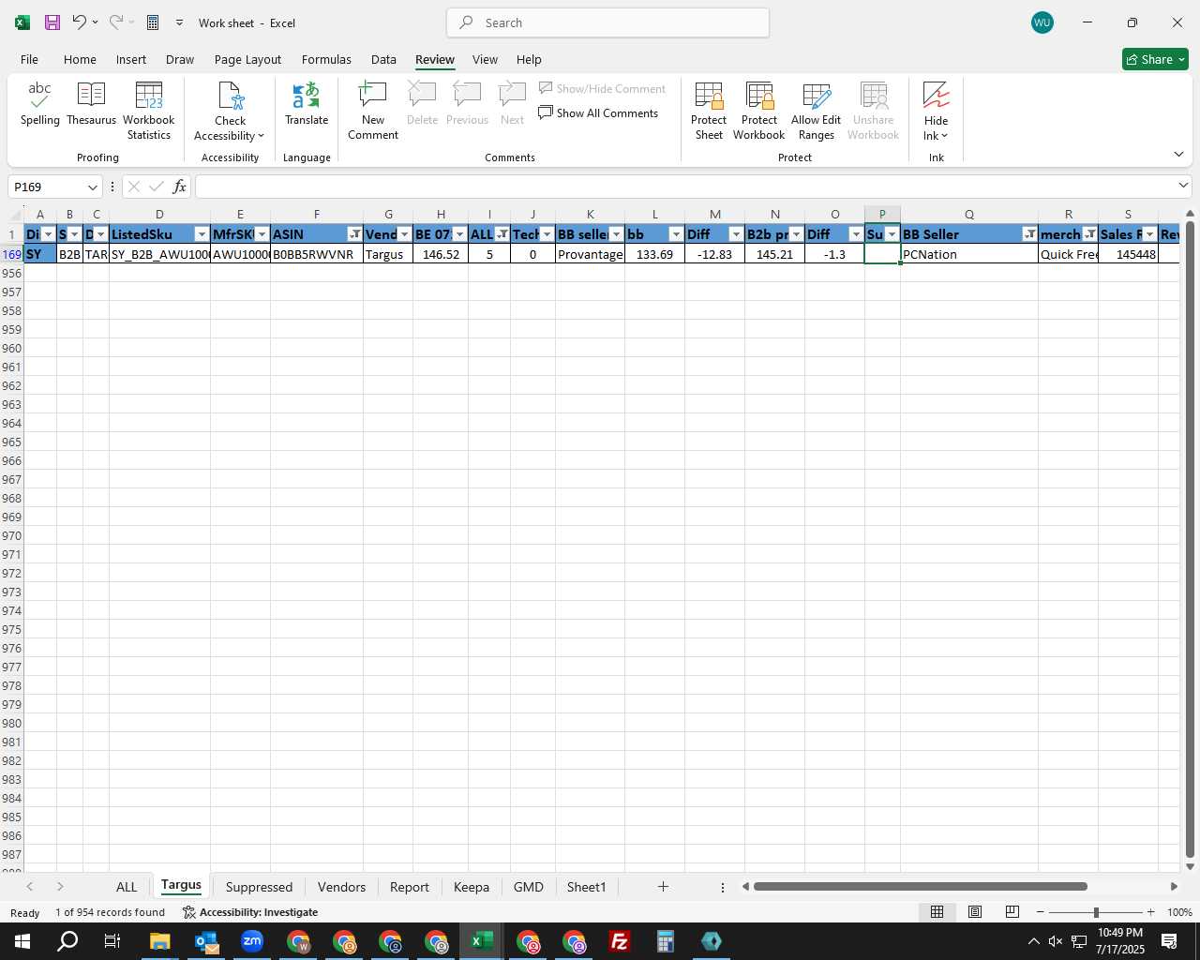Open File Explorer from taskbar
Viewport: 1200px width, 960px height.
coord(159,941)
